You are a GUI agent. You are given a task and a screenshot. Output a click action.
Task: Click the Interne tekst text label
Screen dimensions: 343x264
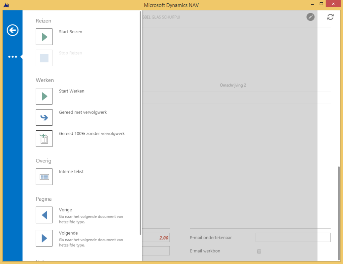(x=71, y=172)
